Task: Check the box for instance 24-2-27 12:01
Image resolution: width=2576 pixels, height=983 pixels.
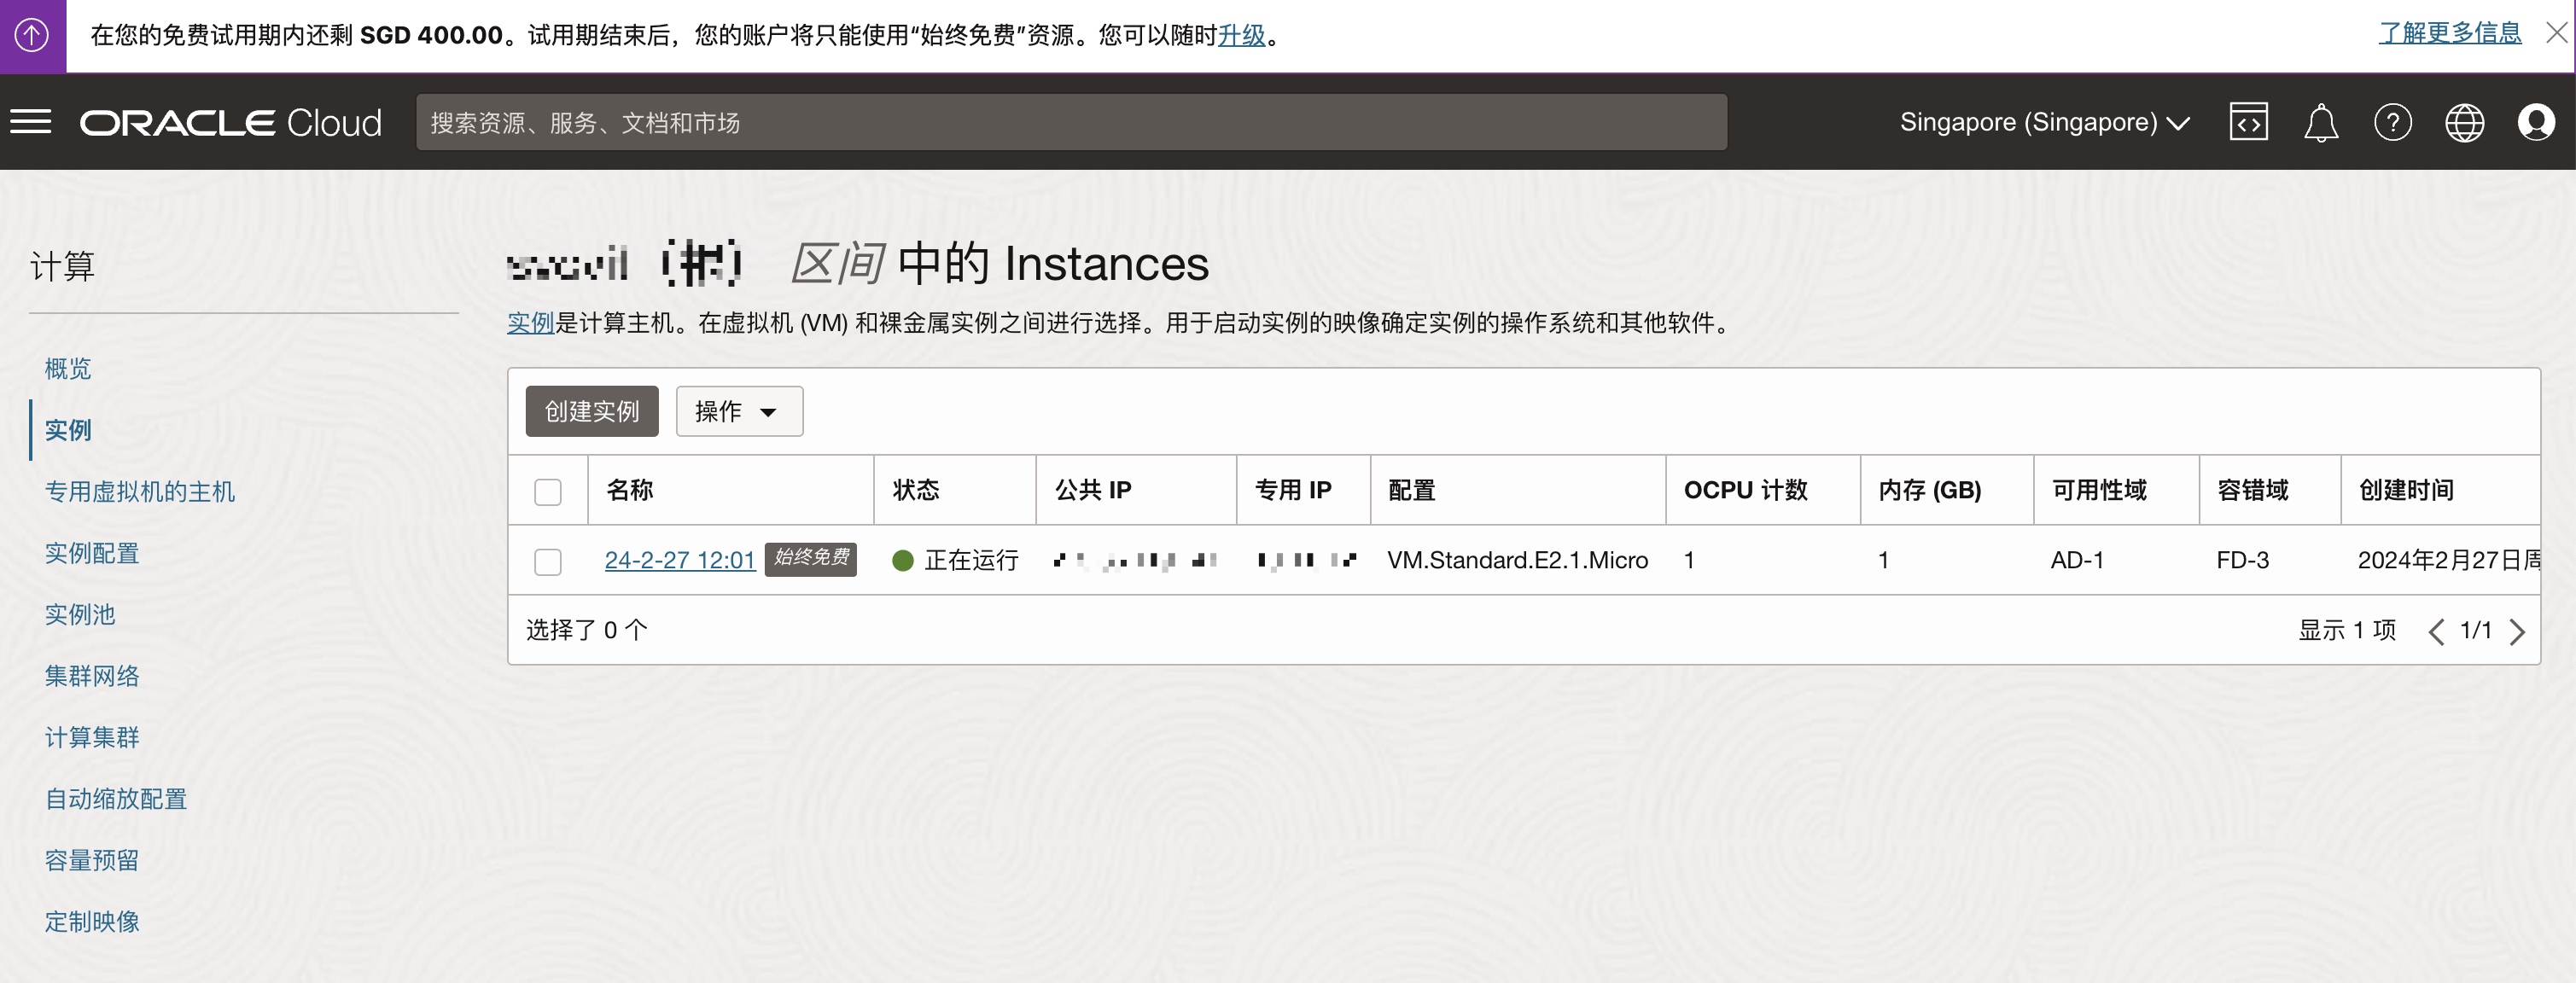Action: pyautogui.click(x=548, y=561)
